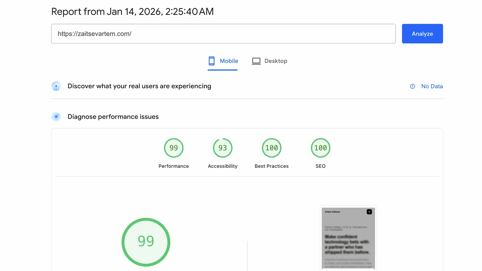Image resolution: width=482 pixels, height=271 pixels.
Task: Select the 99 Performance score gauge
Action: pyautogui.click(x=173, y=148)
